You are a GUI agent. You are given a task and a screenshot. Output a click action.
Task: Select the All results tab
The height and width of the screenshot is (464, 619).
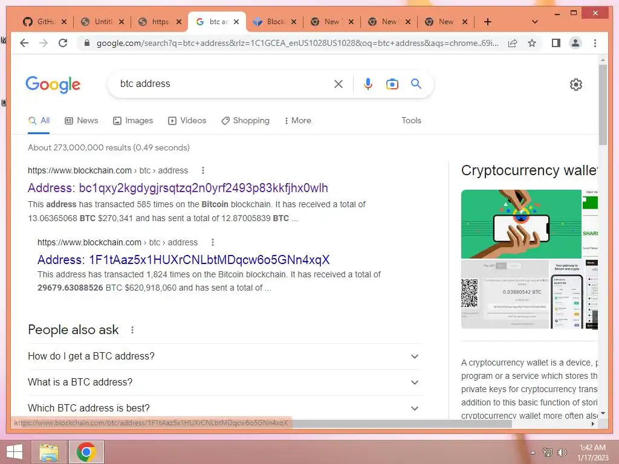pos(39,120)
